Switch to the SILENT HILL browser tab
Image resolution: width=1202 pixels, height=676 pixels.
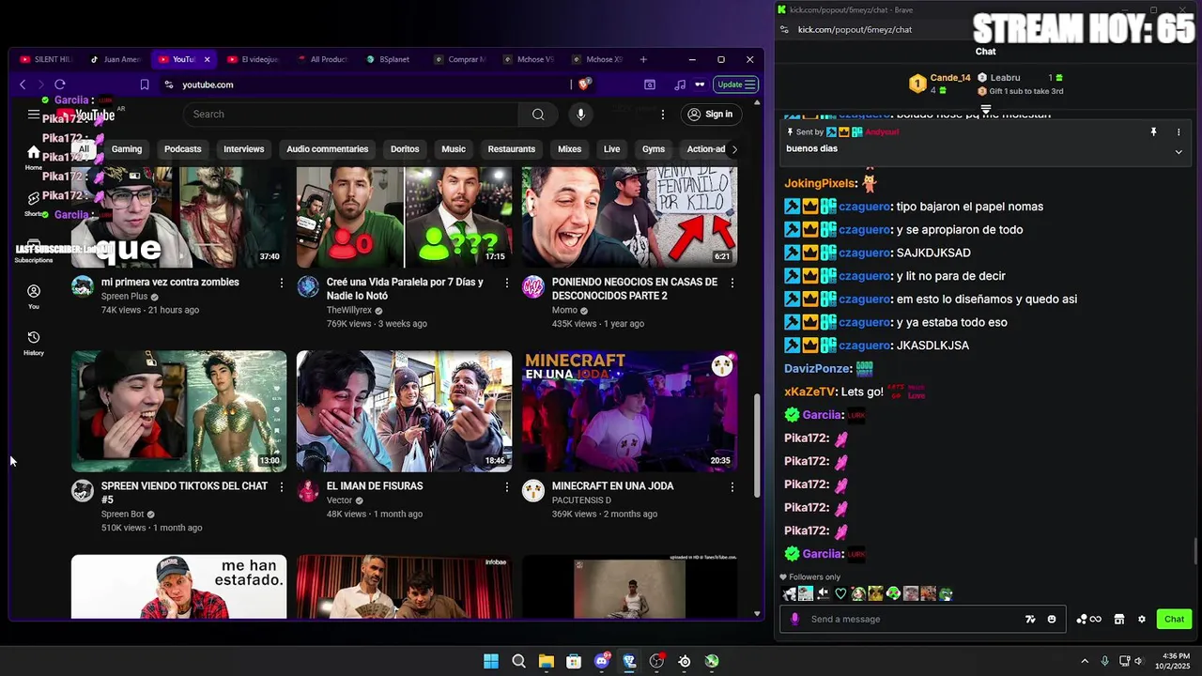point(46,59)
